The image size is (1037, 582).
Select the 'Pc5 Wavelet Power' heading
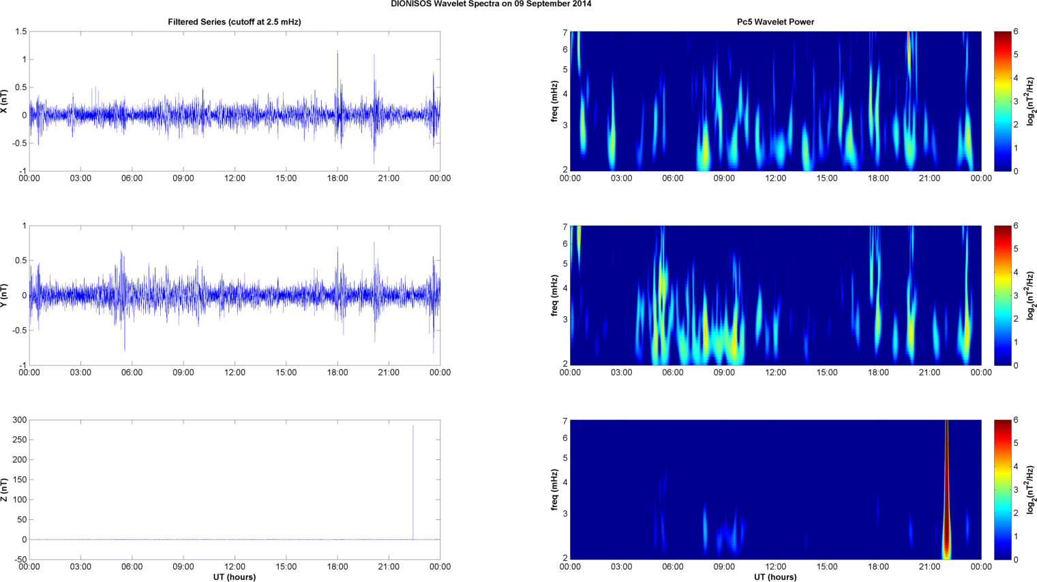775,22
